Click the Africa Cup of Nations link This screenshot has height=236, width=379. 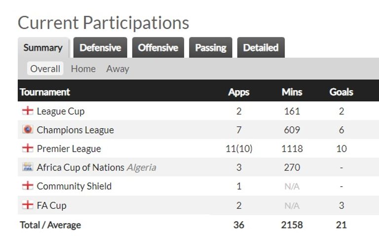(80, 168)
